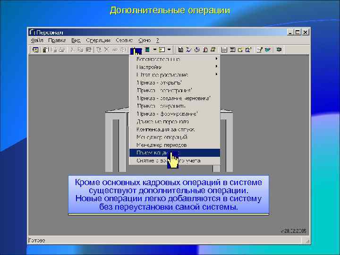
Task: Open the Файл menu
Action: pyautogui.click(x=37, y=40)
